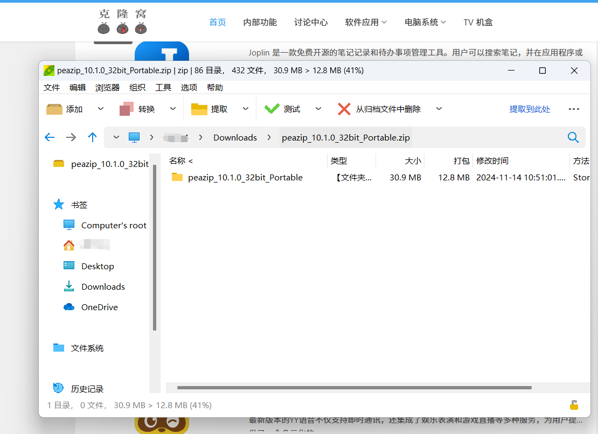Viewport: 598px width, 434px height.
Task: Click the horizontal scrollbar of file list
Action: 354,388
